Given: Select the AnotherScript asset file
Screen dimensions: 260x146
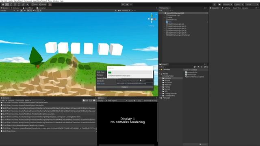Looking at the screenshot, I should [x=192, y=72].
